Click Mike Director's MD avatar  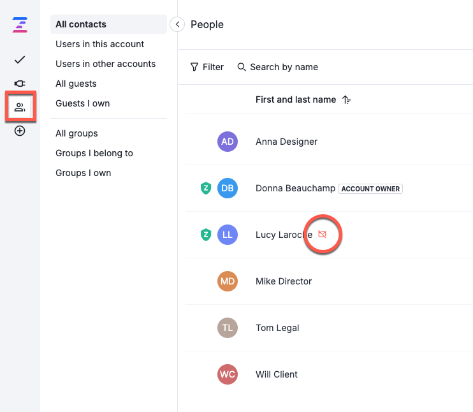coord(228,281)
